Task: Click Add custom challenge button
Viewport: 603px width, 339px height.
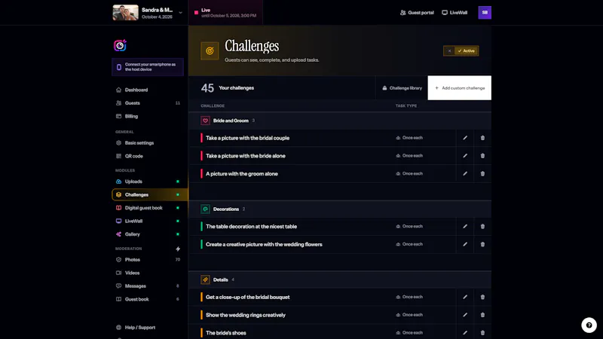Action: tap(460, 88)
